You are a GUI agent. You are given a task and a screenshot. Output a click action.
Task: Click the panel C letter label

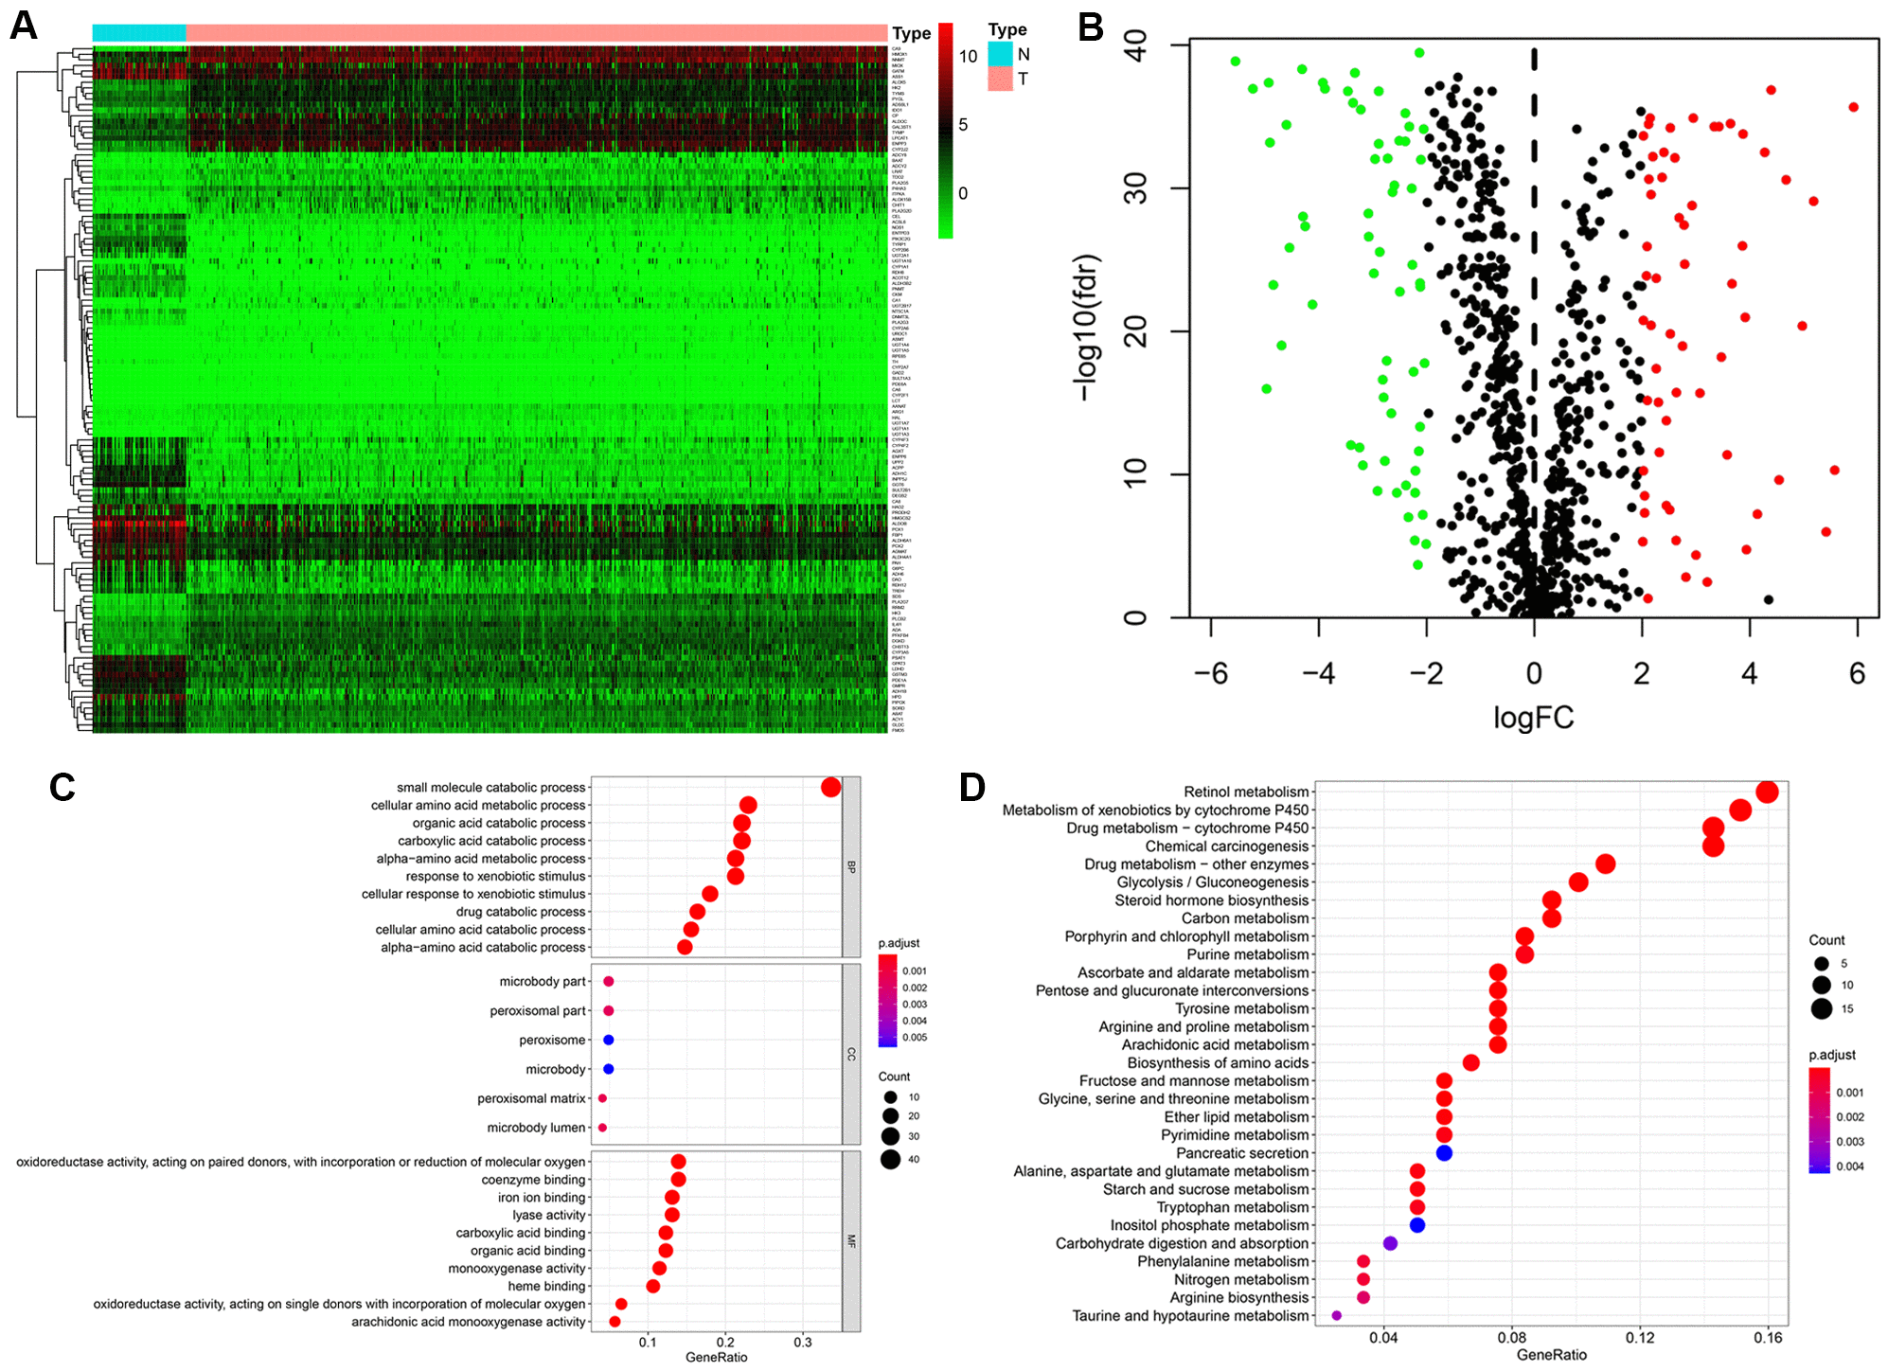pyautogui.click(x=62, y=788)
